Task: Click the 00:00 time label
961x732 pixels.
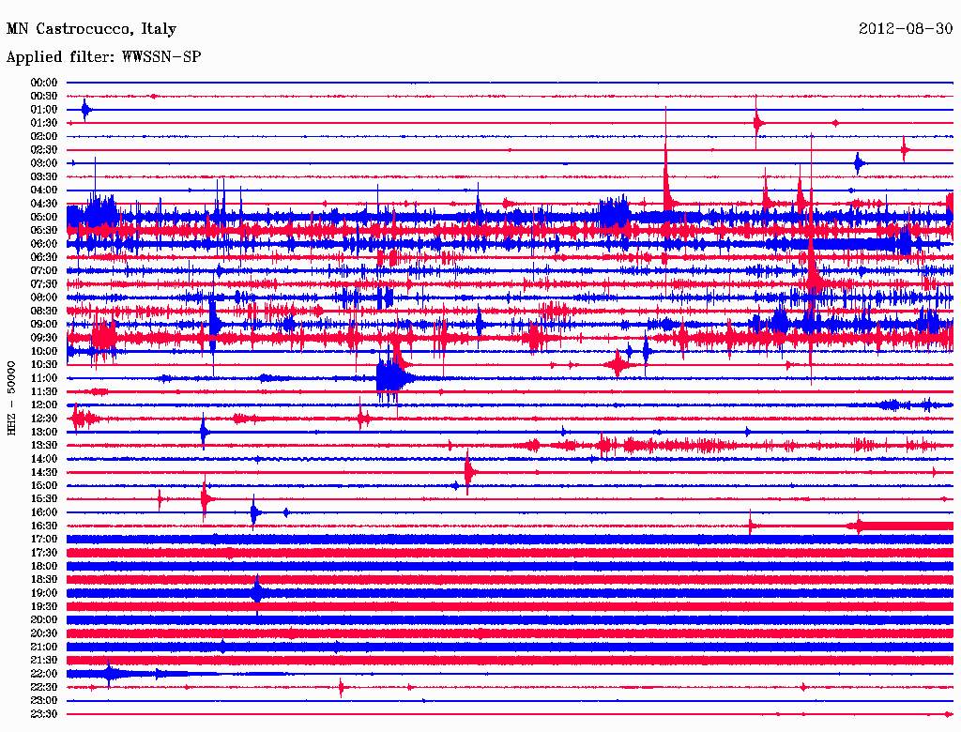Action: click(43, 83)
